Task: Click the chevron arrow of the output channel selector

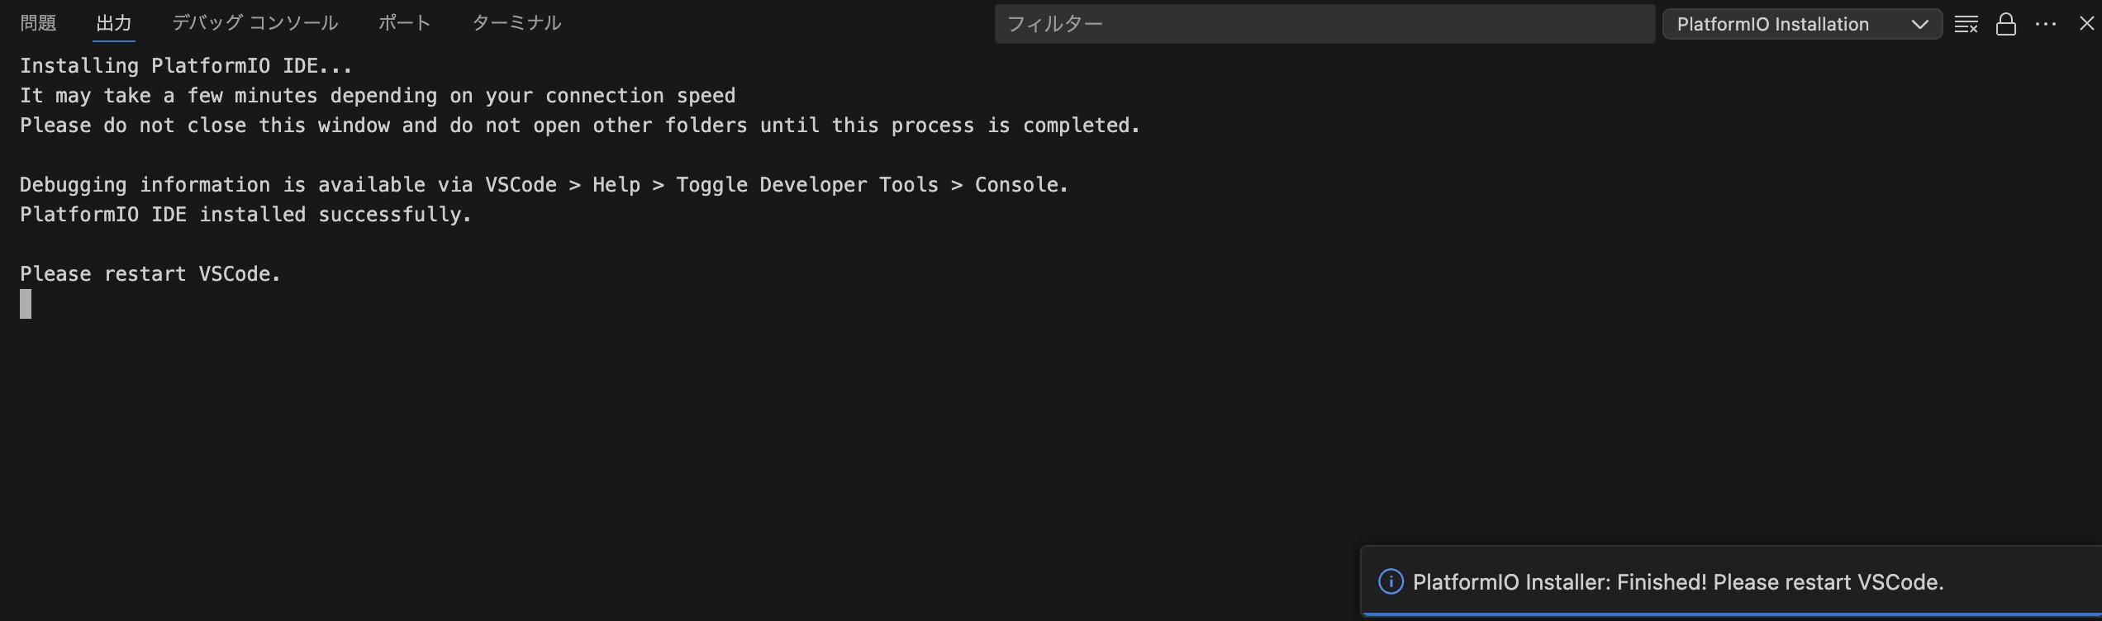Action: coord(1919,25)
